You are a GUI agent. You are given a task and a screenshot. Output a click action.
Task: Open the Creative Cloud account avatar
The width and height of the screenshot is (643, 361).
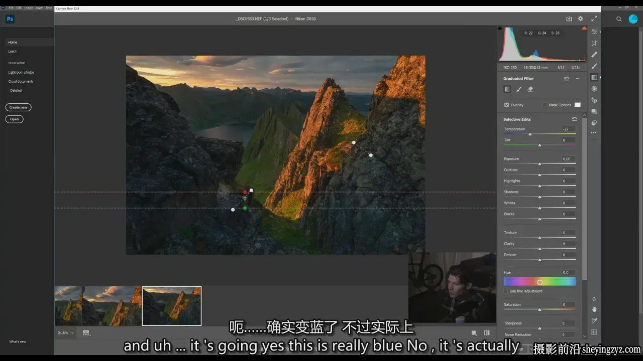[633, 19]
